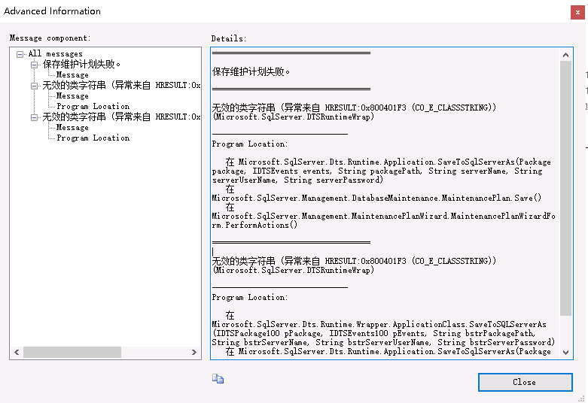Collapse the 保存维护计划失败 tree node

tap(34, 65)
